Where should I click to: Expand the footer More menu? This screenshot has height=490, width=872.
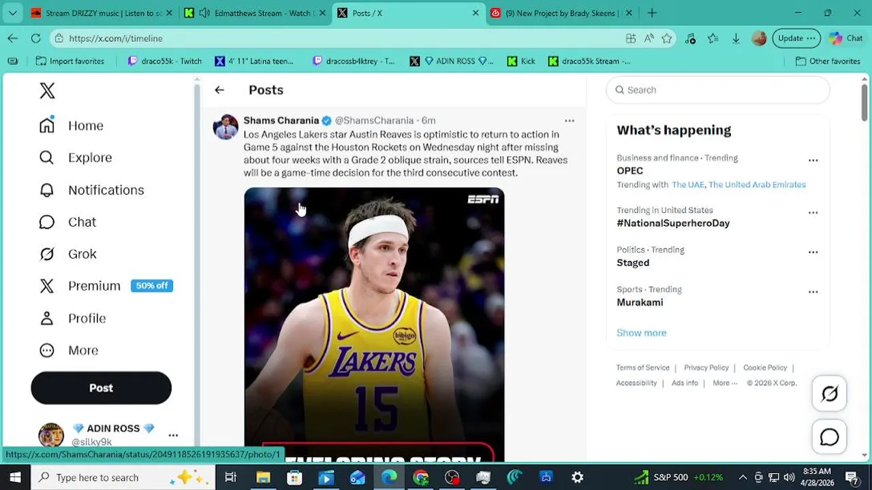click(725, 383)
